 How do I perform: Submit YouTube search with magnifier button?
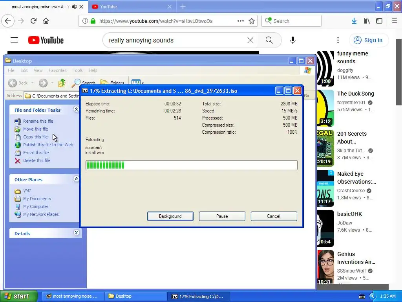tap(269, 40)
